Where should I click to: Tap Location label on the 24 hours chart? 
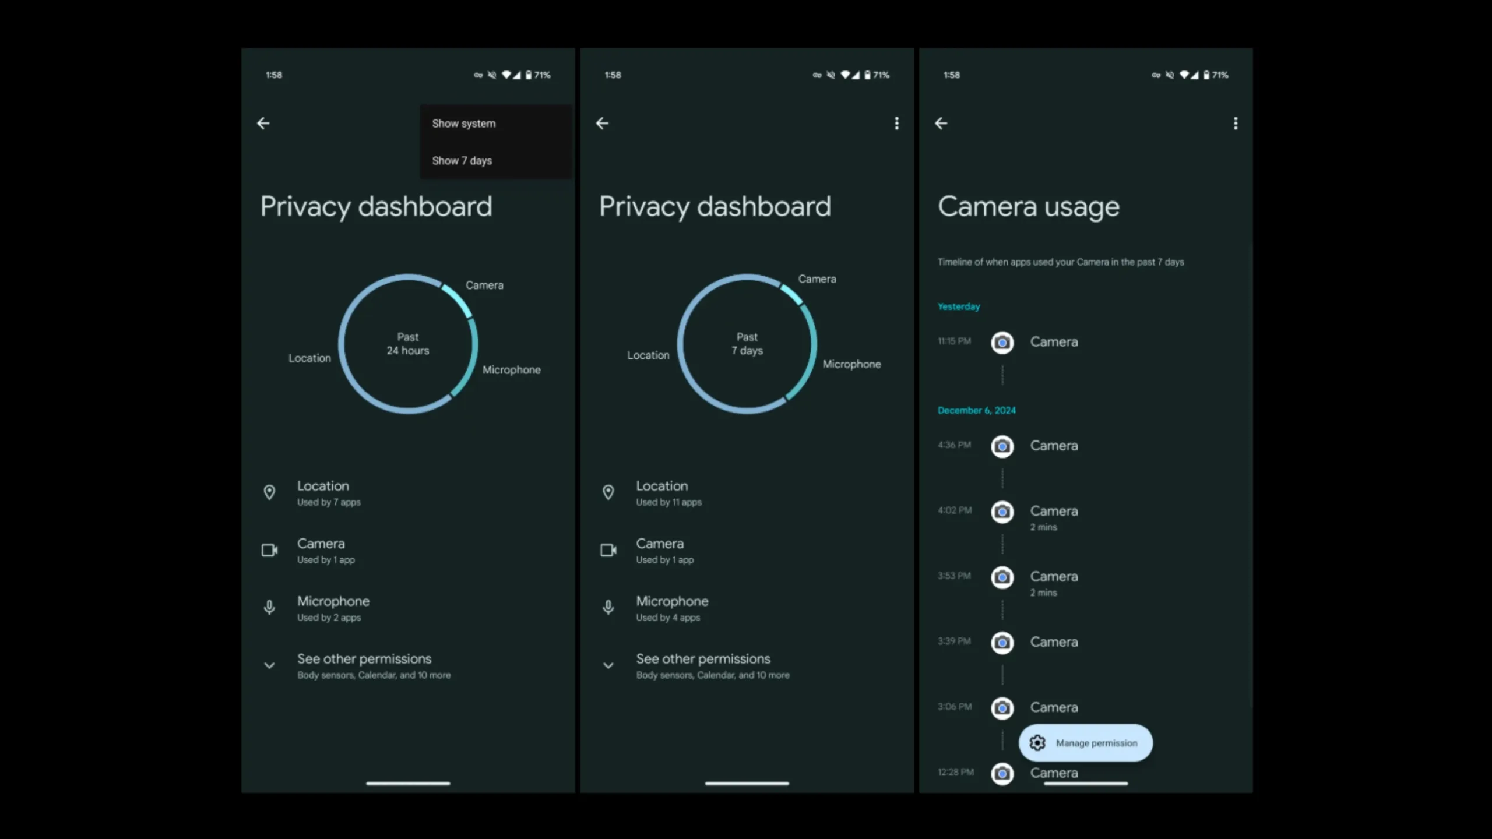pyautogui.click(x=309, y=358)
